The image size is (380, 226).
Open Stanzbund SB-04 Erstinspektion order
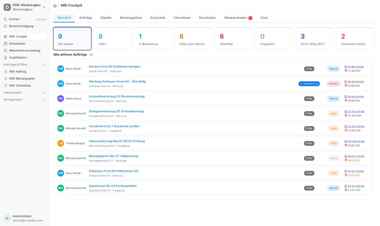coord(113,186)
